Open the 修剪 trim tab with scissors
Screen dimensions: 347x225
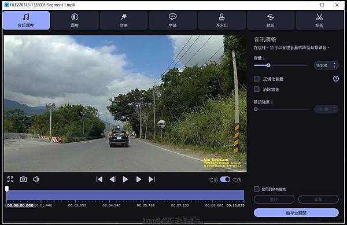tap(319, 20)
